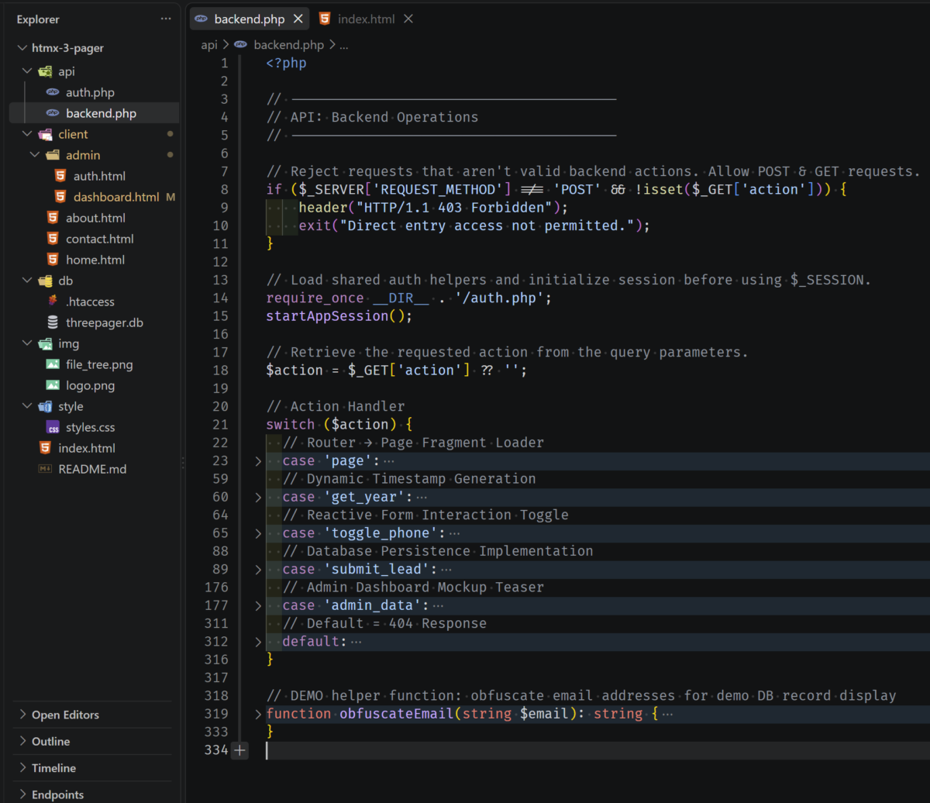Close the index.html tab
Image resolution: width=930 pixels, height=803 pixels.
408,19
